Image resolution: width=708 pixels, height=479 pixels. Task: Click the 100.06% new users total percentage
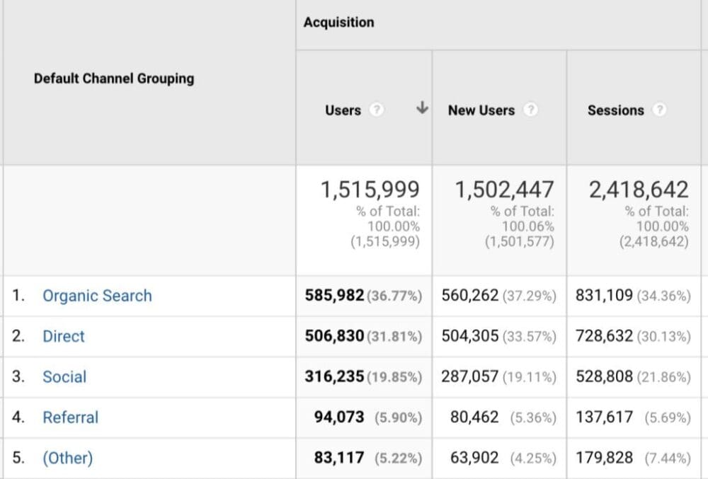(528, 226)
